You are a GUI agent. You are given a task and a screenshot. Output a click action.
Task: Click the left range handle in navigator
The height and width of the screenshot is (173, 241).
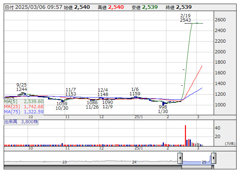coord(180,158)
